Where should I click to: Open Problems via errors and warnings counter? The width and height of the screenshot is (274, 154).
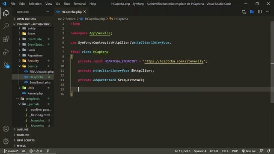36,151
